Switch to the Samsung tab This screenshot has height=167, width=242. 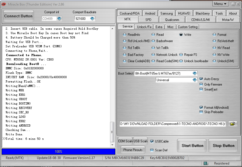click(167, 13)
